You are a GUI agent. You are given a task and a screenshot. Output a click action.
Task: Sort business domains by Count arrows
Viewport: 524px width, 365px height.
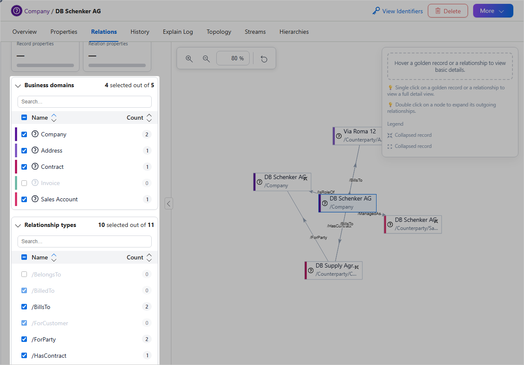[x=149, y=118]
